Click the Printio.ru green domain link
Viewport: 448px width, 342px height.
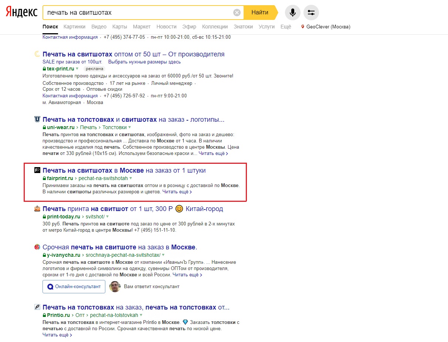(x=58, y=315)
